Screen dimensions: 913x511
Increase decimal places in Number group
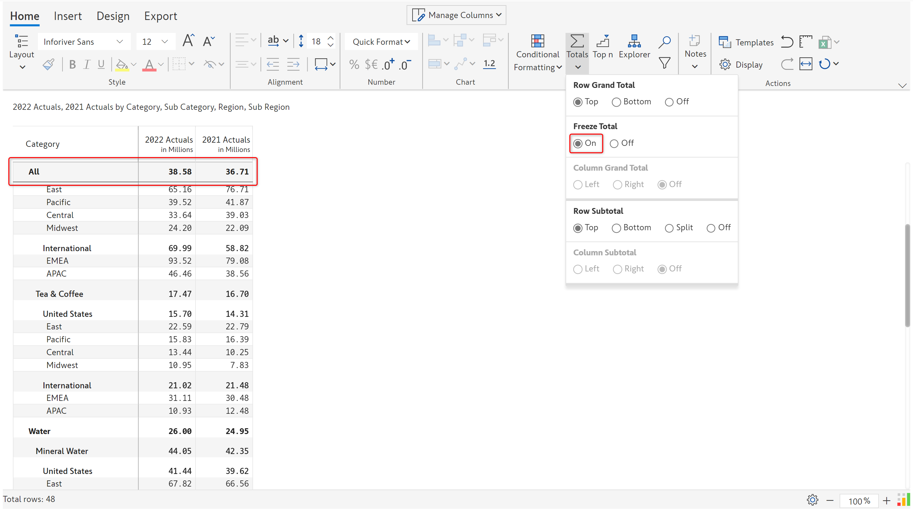click(388, 64)
